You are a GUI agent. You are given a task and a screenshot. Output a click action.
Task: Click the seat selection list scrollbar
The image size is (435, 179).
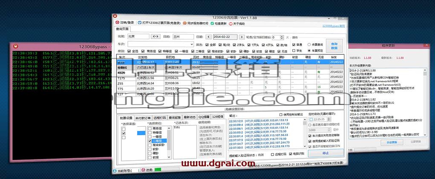[169, 142]
